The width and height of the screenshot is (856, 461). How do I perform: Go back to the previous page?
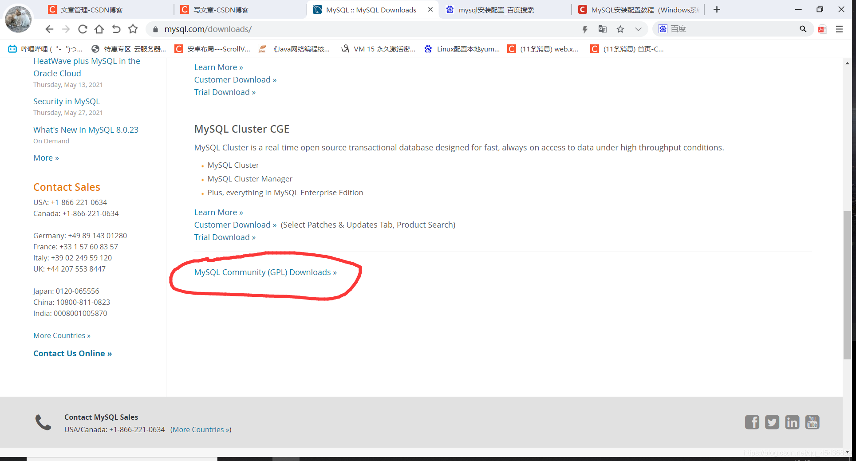49,29
